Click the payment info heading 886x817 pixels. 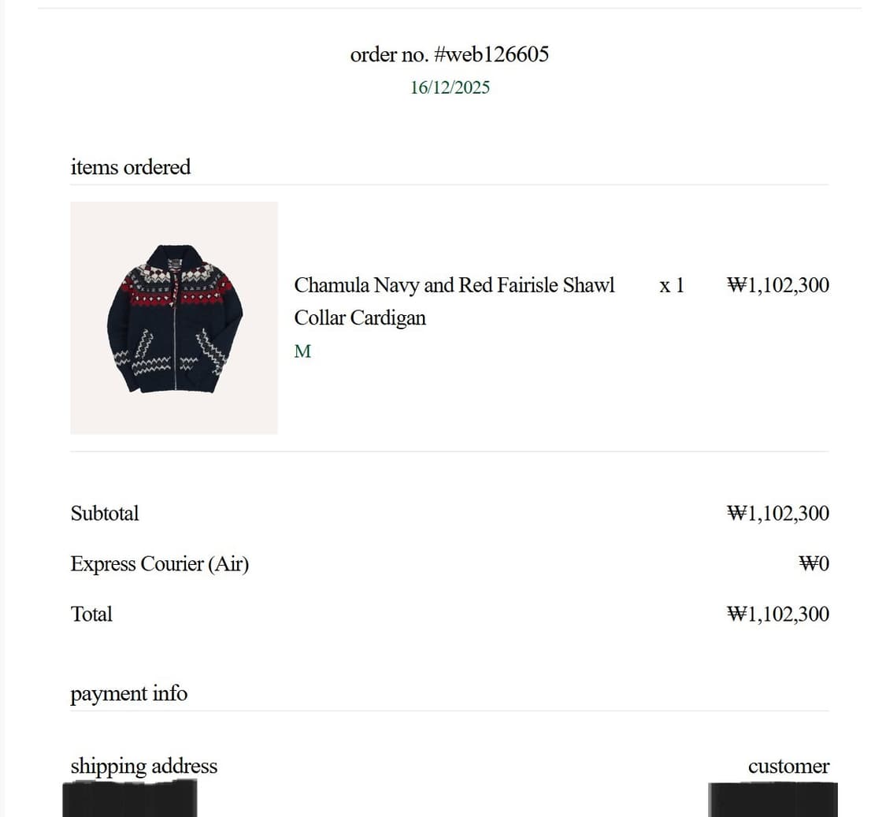pyautogui.click(x=129, y=694)
